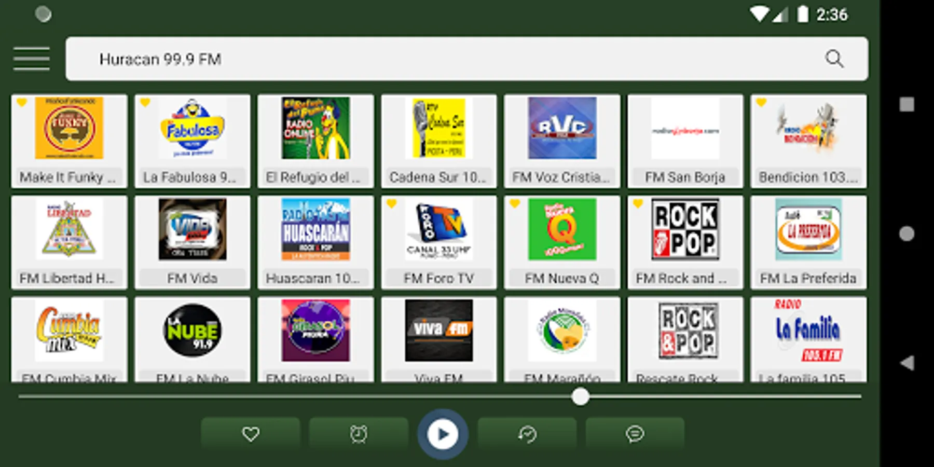Open the alarm clock timer button
This screenshot has height=467, width=934.
tap(359, 434)
